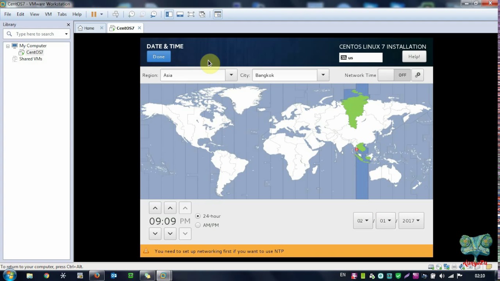Open the Windows Start menu

[9, 276]
